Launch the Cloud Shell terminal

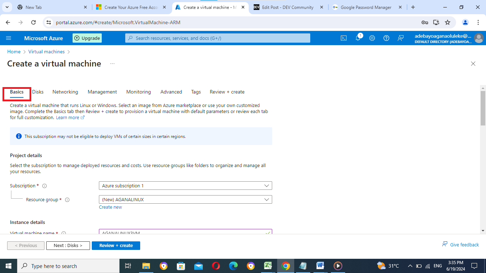[343, 38]
